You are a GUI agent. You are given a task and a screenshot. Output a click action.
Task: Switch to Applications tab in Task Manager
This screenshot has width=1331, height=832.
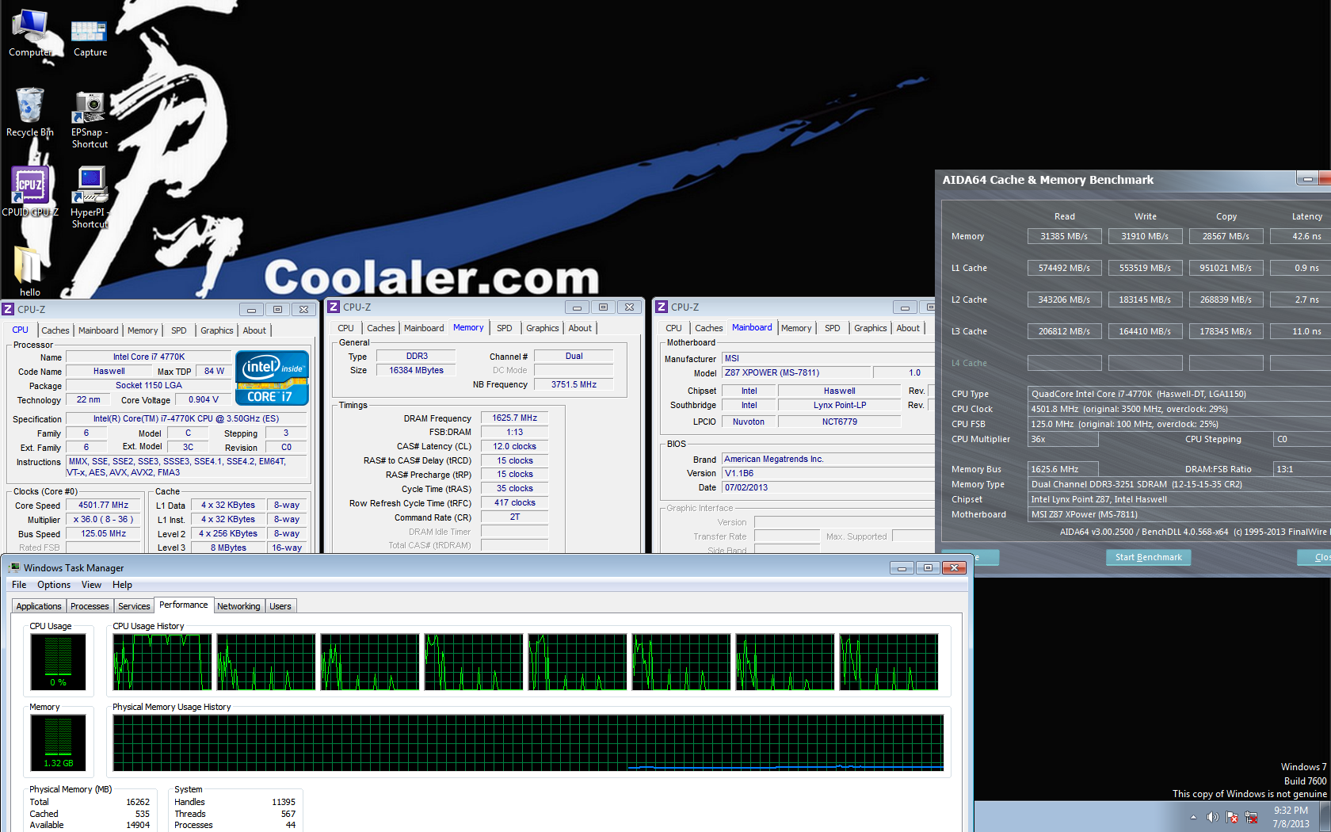39,606
